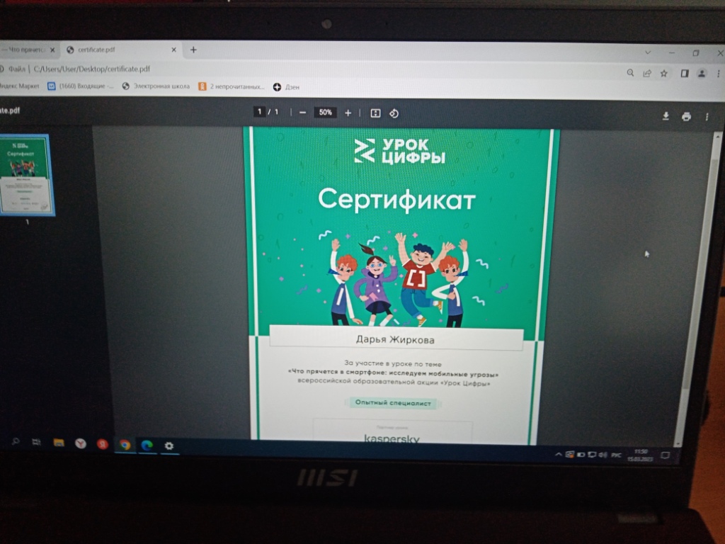
Task: Open Microsoft Edge from taskbar
Action: (x=147, y=446)
